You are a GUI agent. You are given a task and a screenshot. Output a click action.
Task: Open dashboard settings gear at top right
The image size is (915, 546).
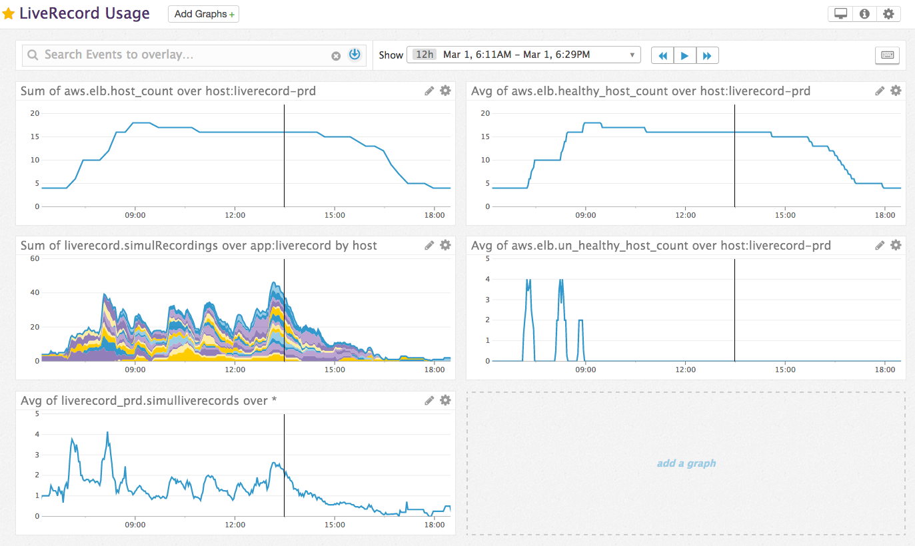click(x=888, y=14)
